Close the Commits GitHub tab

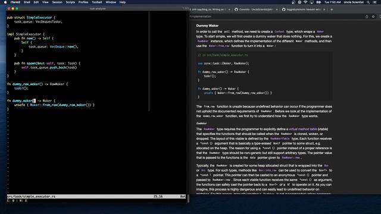277,10
